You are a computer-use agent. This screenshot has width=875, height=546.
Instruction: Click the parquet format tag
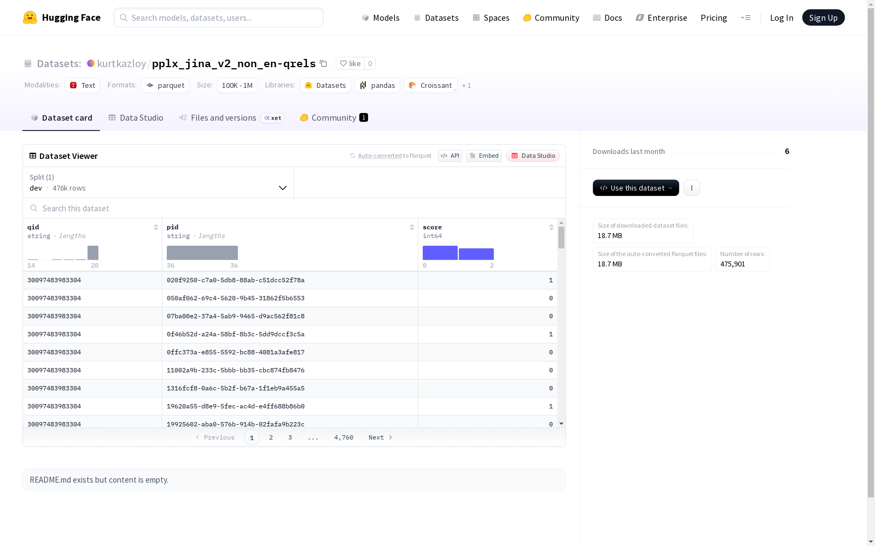coord(165,85)
